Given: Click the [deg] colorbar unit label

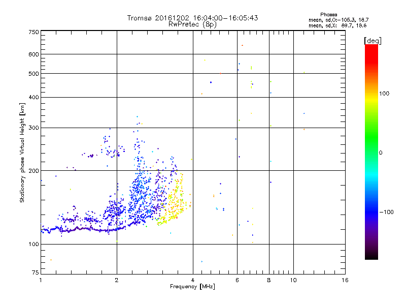Looking at the screenshot, I should click(x=373, y=41).
